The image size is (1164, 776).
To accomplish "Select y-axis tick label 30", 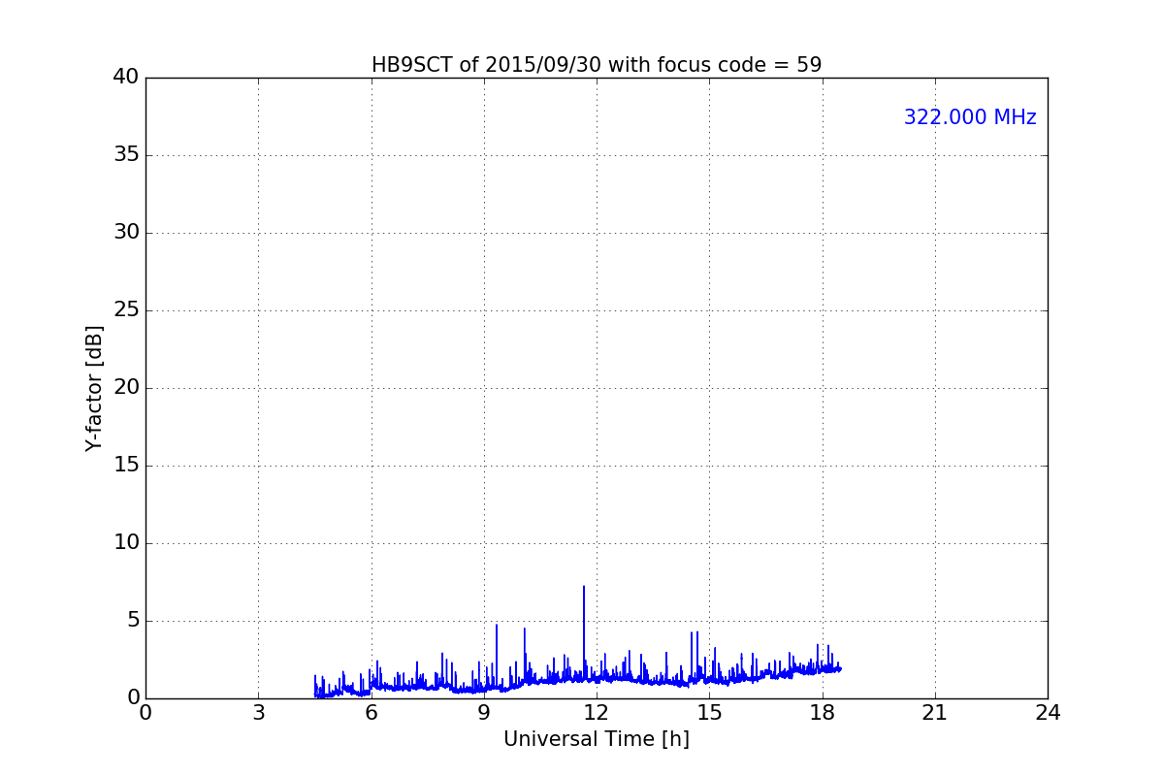I will (x=126, y=233).
